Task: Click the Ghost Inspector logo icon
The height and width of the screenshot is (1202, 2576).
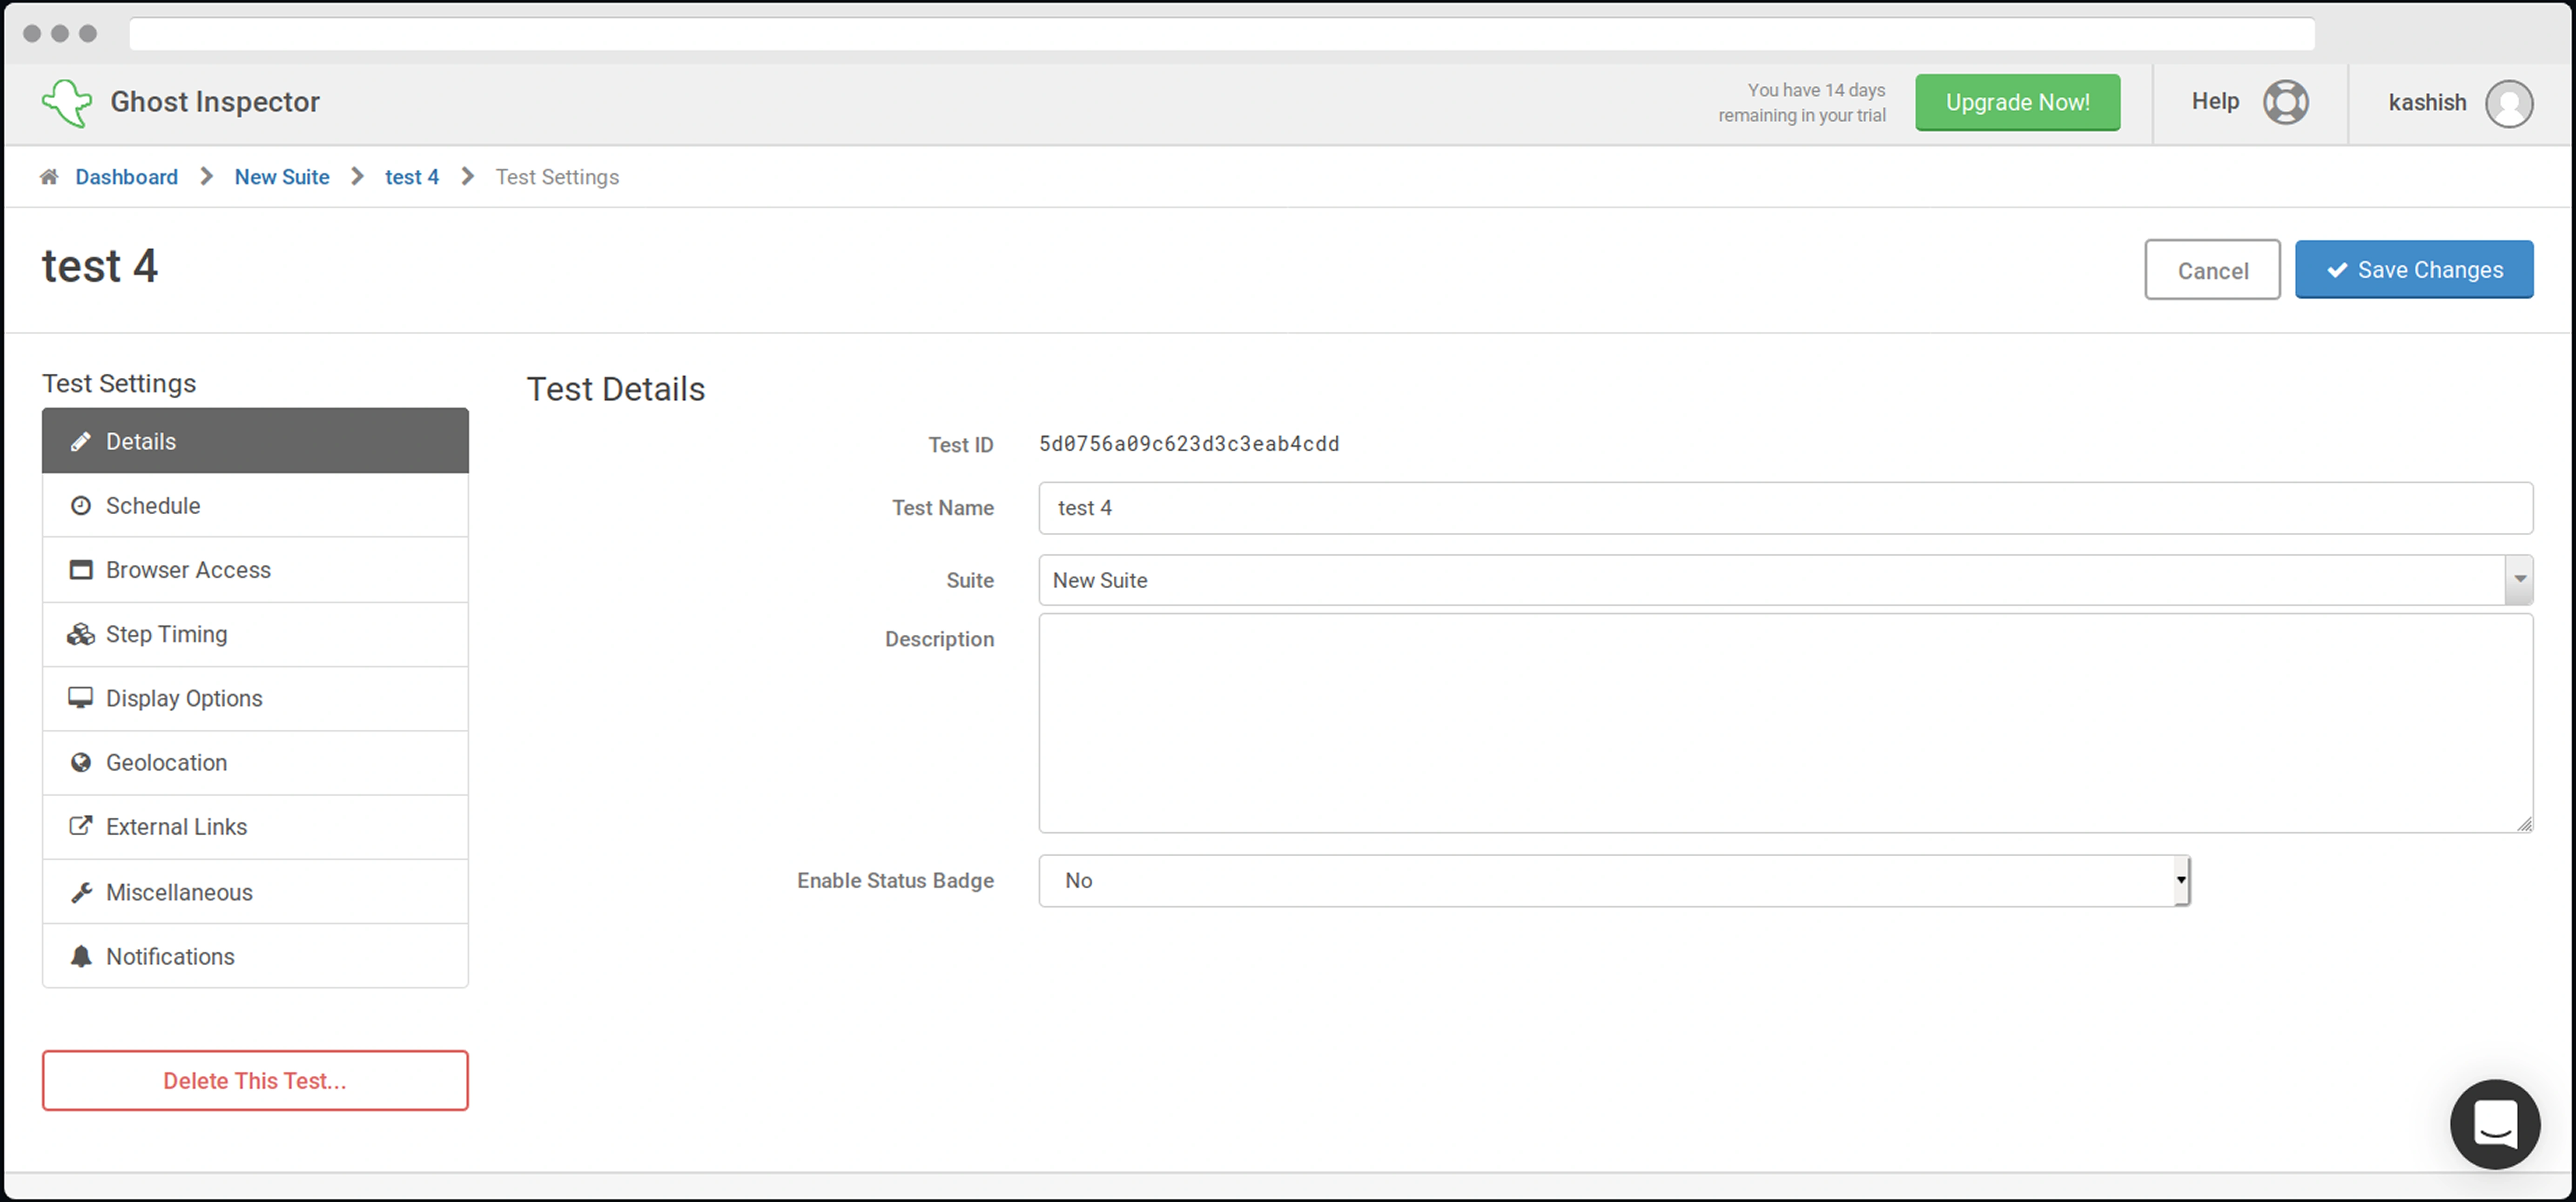Action: [67, 102]
